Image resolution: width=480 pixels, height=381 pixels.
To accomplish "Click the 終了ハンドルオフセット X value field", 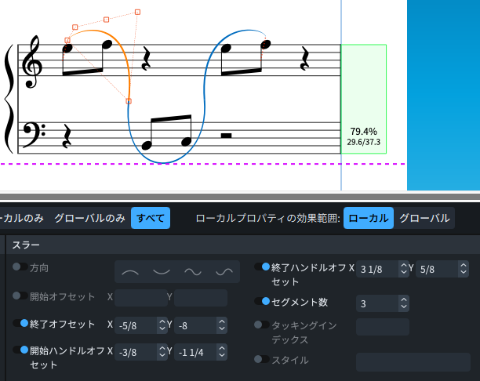I will pyautogui.click(x=378, y=269).
